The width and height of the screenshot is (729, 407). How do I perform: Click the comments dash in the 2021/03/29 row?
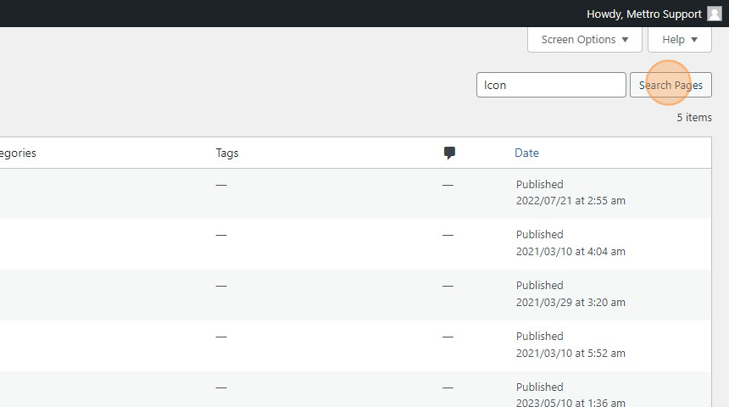pos(448,286)
